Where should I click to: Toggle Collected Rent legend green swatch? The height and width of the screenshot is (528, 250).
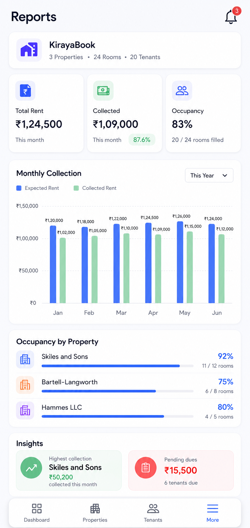point(76,188)
